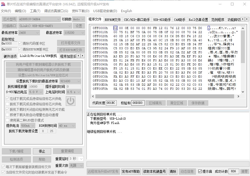Switch to Keil仿真设置 tab
250x176 pixels.
[x=198, y=19]
